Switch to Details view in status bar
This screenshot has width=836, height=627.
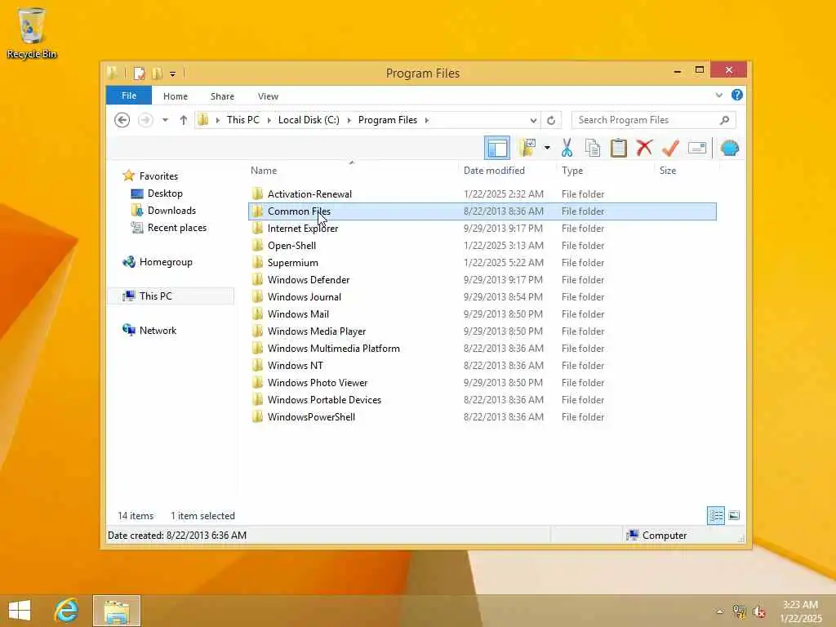[715, 516]
